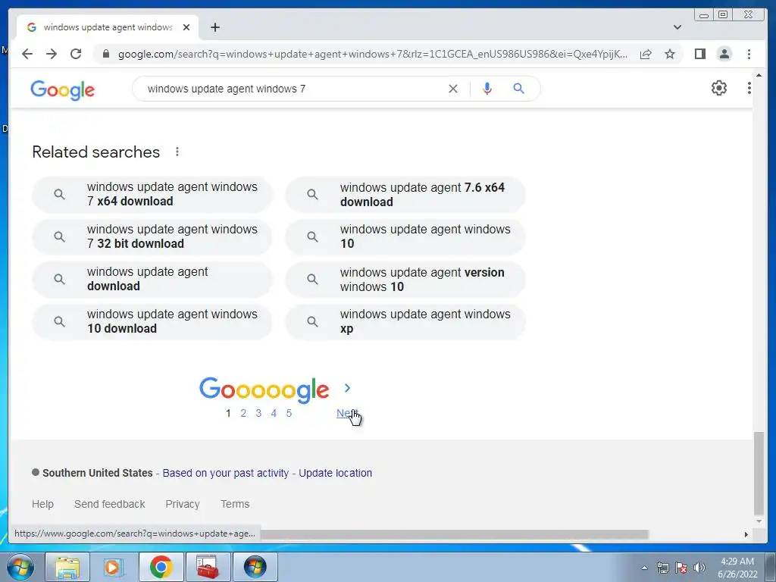Click the vertical scrollbar thumb
The height and width of the screenshot is (582, 776).
pyautogui.click(x=759, y=474)
